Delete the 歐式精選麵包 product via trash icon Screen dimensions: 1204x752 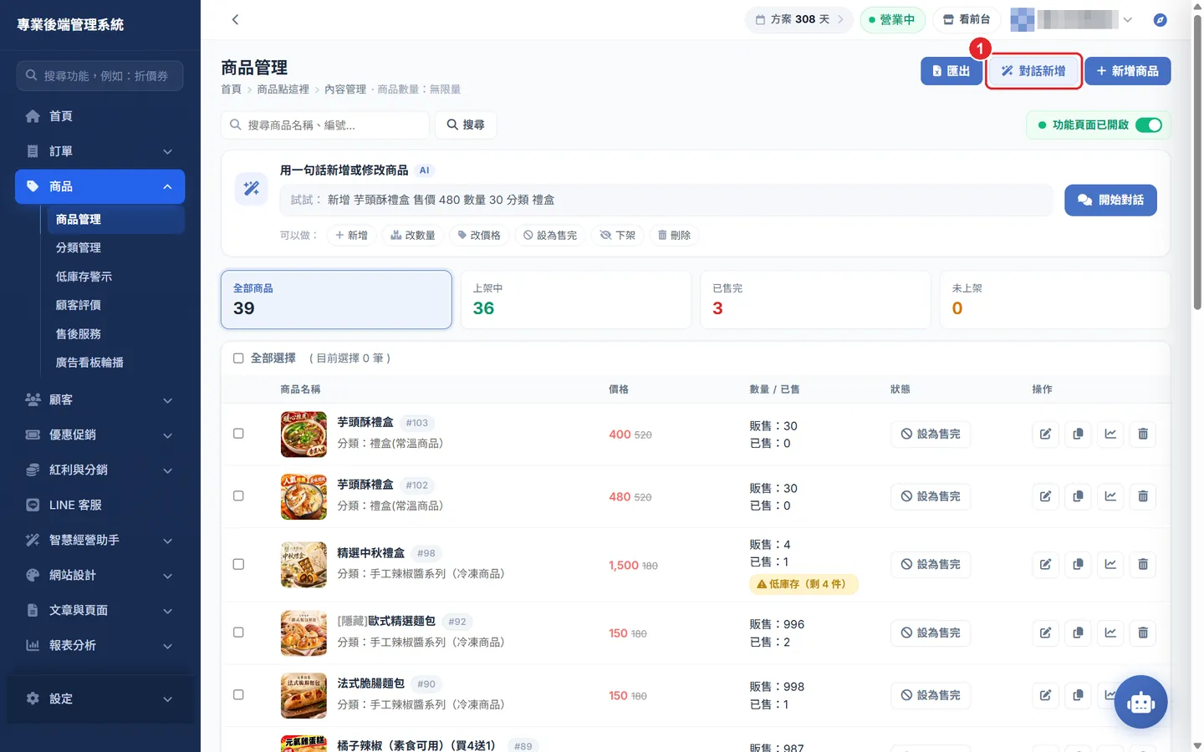pyautogui.click(x=1143, y=633)
